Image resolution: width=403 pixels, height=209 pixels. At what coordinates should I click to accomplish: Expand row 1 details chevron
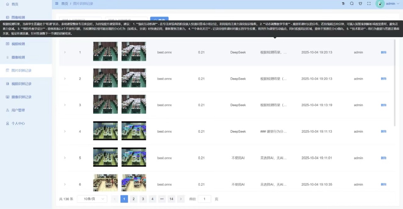[x=65, y=52]
